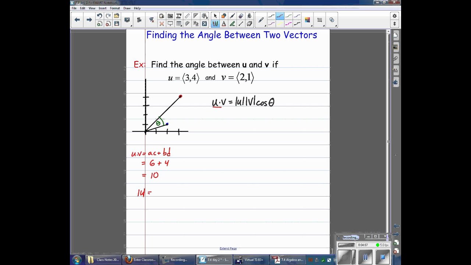
Task: Pick the Fill bucket tool
Action: (x=249, y=16)
